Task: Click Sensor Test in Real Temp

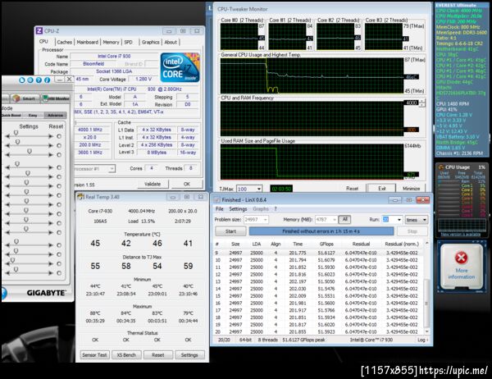Action: click(x=94, y=355)
